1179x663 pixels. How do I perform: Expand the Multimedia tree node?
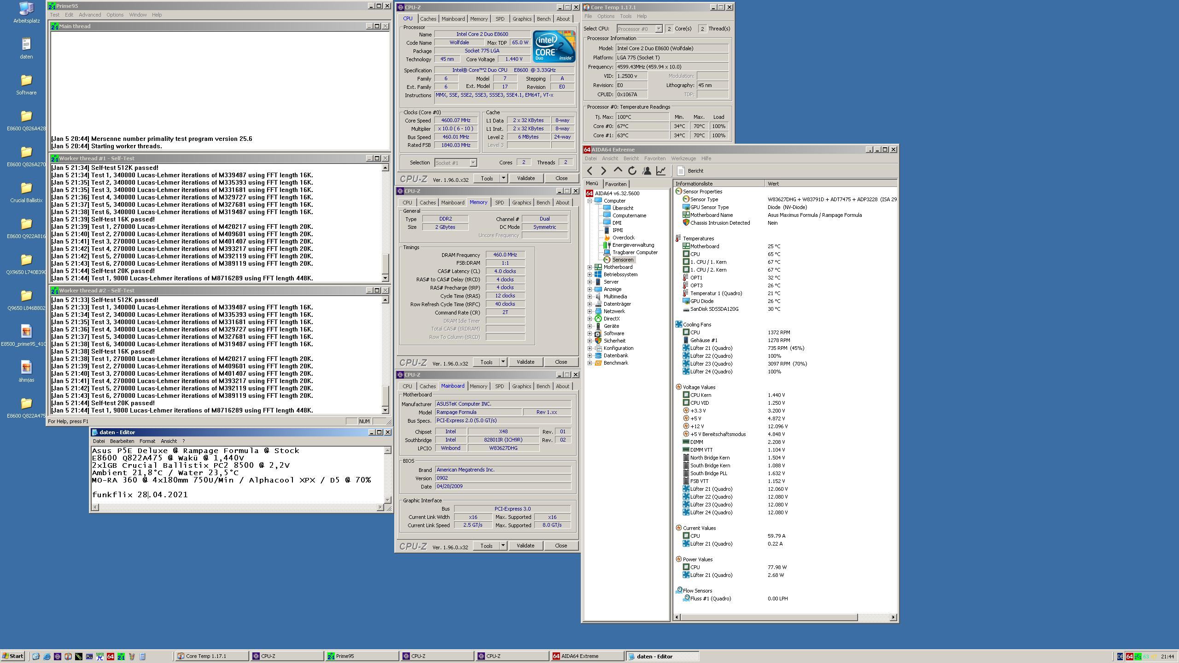(589, 297)
